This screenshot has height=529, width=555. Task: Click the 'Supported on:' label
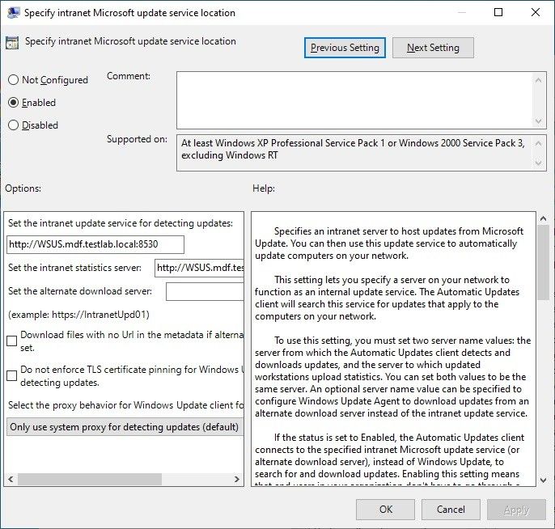[137, 139]
